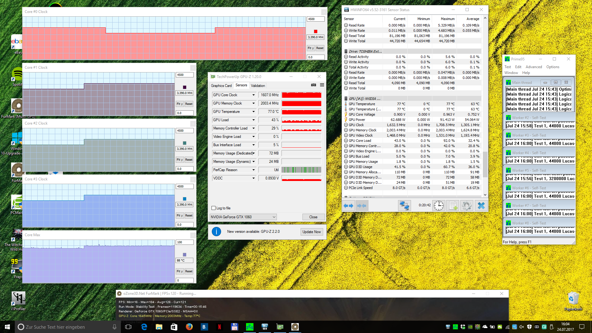This screenshot has height=333, width=592.
Task: Click HWiNFO log file icon with plus
Action: coord(453,206)
